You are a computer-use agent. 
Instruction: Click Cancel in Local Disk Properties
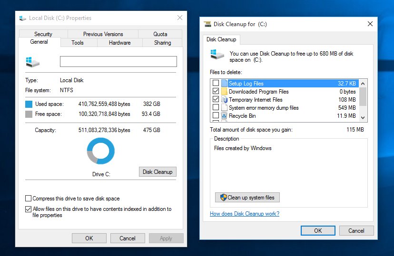tap(128, 238)
